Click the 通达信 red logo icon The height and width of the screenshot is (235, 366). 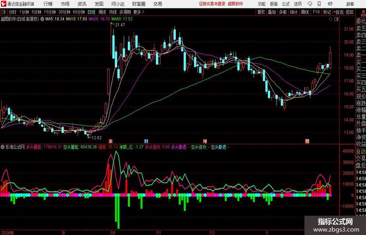point(3,4)
